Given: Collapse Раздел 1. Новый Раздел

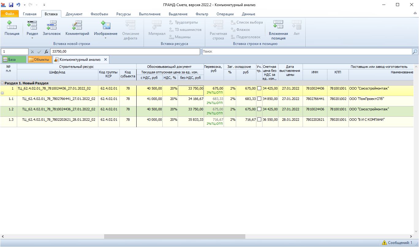Looking at the screenshot, I should pyautogui.click(x=2, y=83).
